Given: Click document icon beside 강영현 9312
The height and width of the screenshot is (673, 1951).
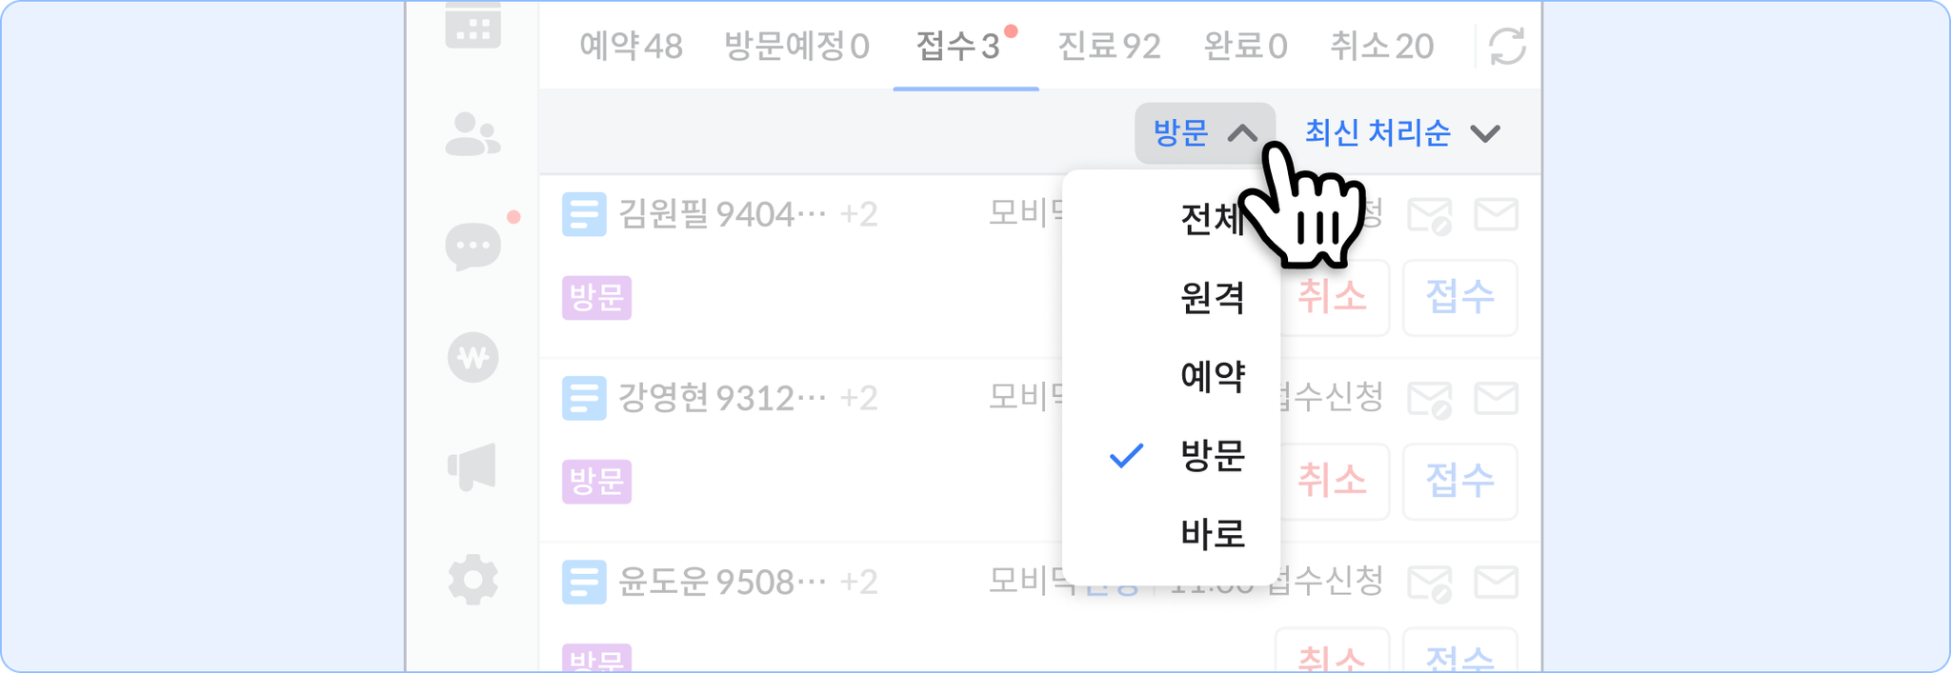Looking at the screenshot, I should pos(584,398).
